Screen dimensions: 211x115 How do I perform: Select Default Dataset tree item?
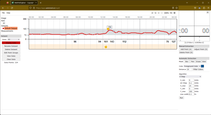(11, 28)
